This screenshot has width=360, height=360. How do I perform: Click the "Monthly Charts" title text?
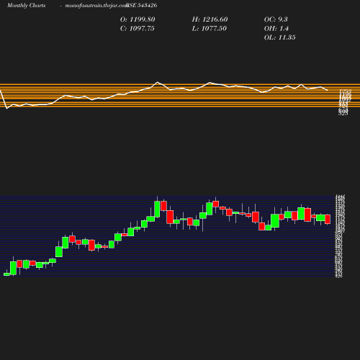(27, 6)
